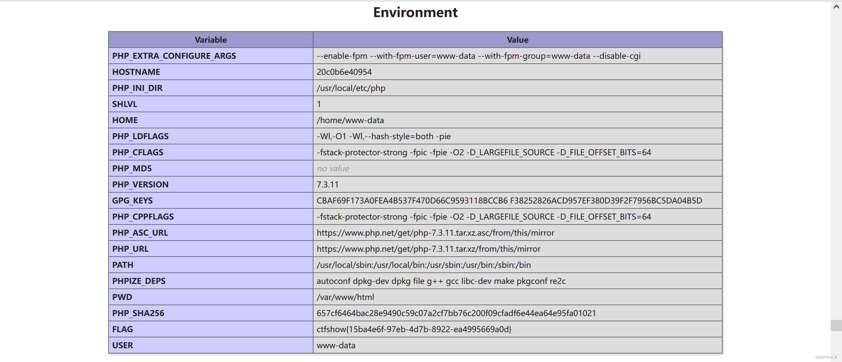Viewport: 842px width, 362px height.
Task: Select the USER variable cell
Action: [210, 345]
